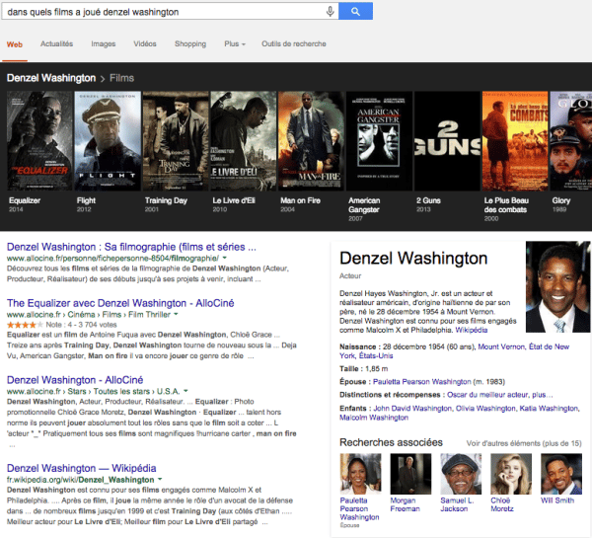Open Le Livre d'Eli poster
Viewport: 592px width, 538px height.
pyautogui.click(x=243, y=140)
